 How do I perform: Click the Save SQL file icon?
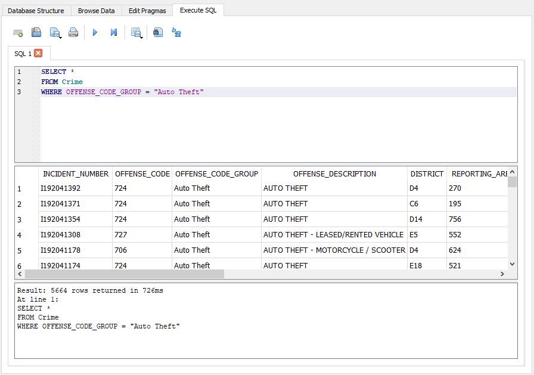[55, 33]
